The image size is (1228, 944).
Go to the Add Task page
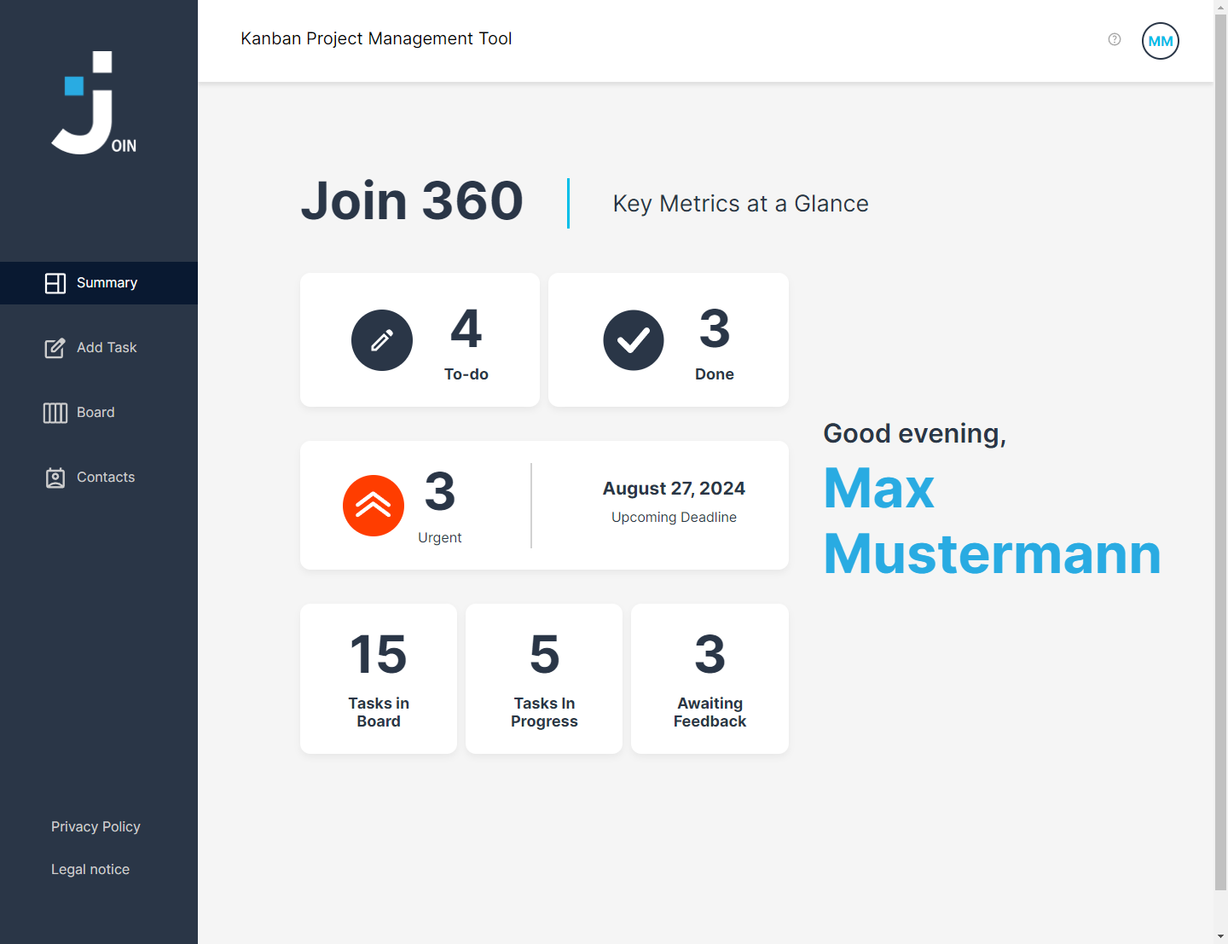(99, 348)
